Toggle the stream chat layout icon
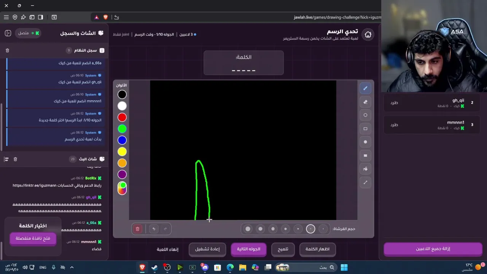The height and width of the screenshot is (274, 487). tap(6, 159)
